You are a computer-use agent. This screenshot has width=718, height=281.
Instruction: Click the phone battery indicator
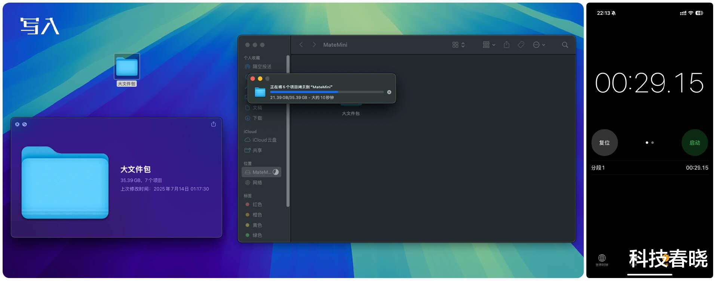click(699, 13)
